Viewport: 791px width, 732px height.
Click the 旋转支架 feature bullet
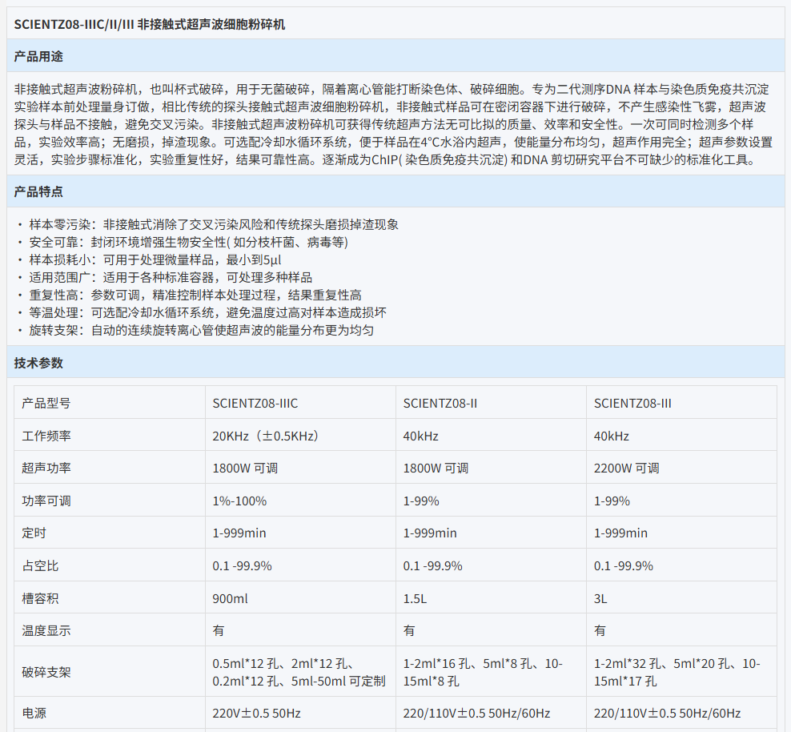(201, 330)
